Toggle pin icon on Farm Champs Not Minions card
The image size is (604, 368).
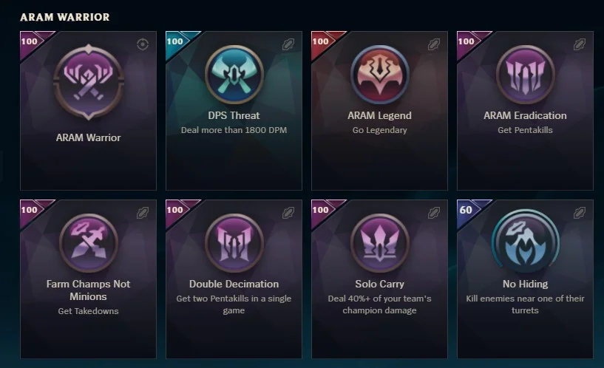coord(143,213)
